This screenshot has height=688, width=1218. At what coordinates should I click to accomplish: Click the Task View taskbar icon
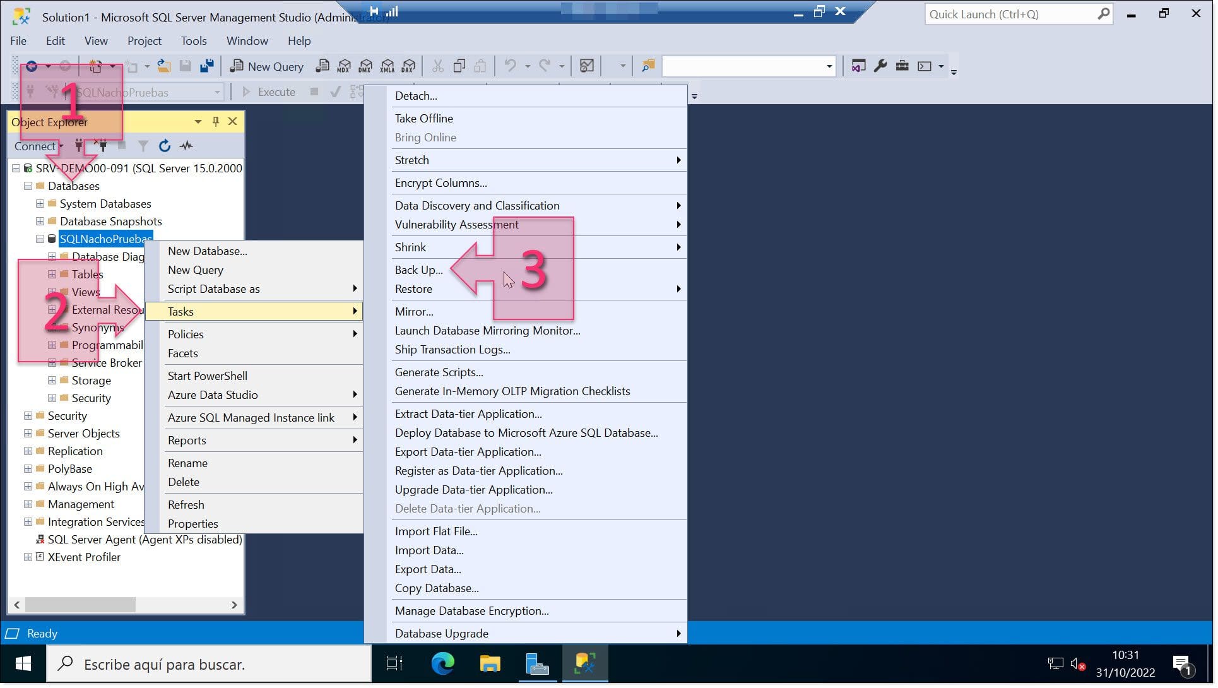[x=394, y=664]
